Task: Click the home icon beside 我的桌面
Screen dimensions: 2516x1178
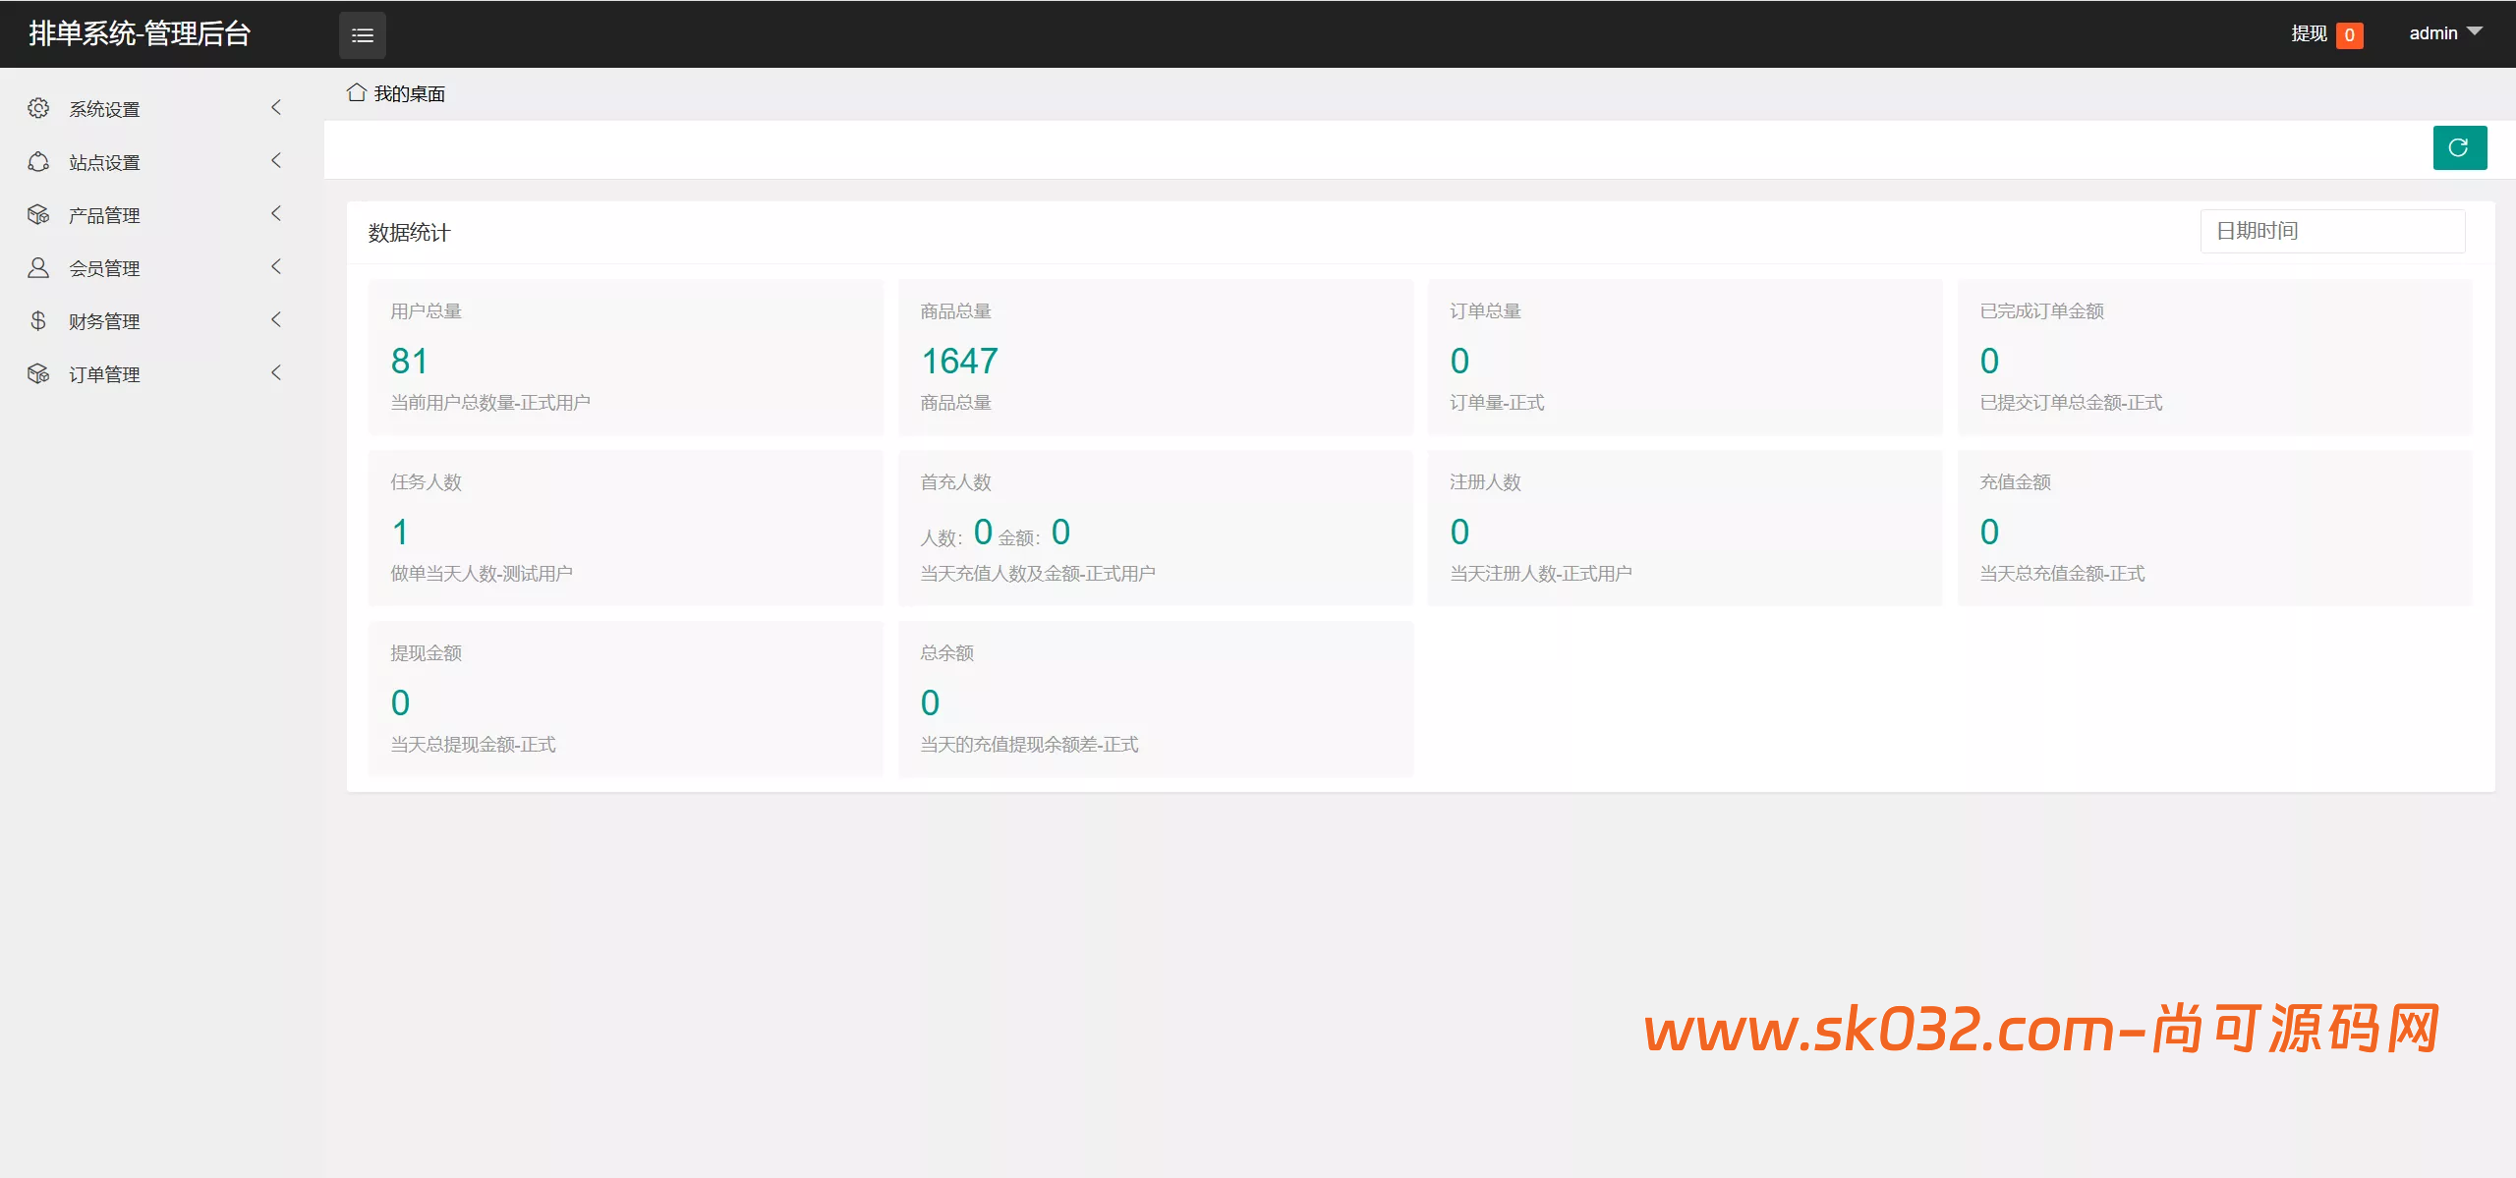Action: coord(357,92)
